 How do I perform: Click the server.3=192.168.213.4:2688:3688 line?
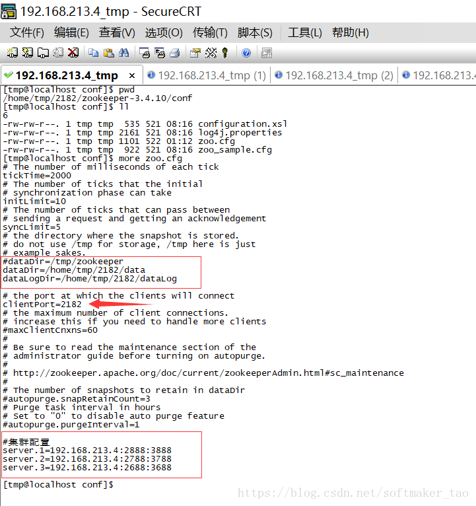[x=87, y=468]
